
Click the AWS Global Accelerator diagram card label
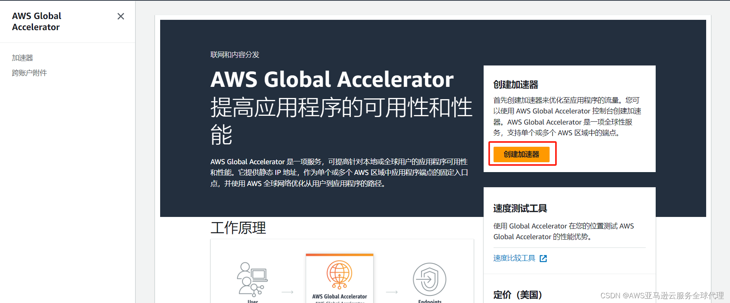coord(339,296)
